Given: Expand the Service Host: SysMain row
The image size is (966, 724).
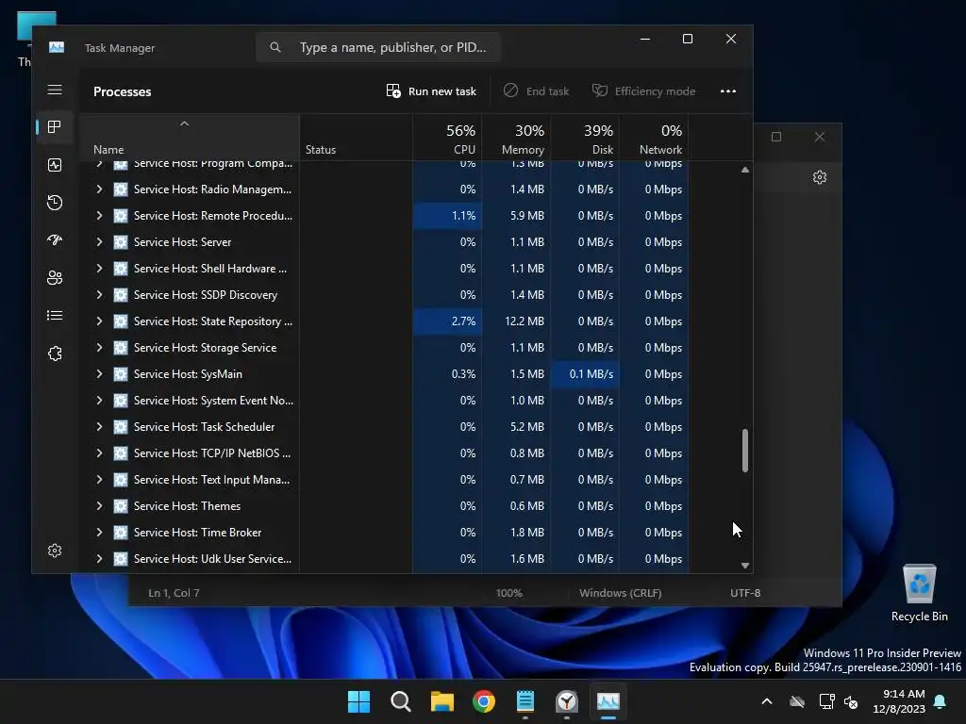Looking at the screenshot, I should tap(99, 373).
